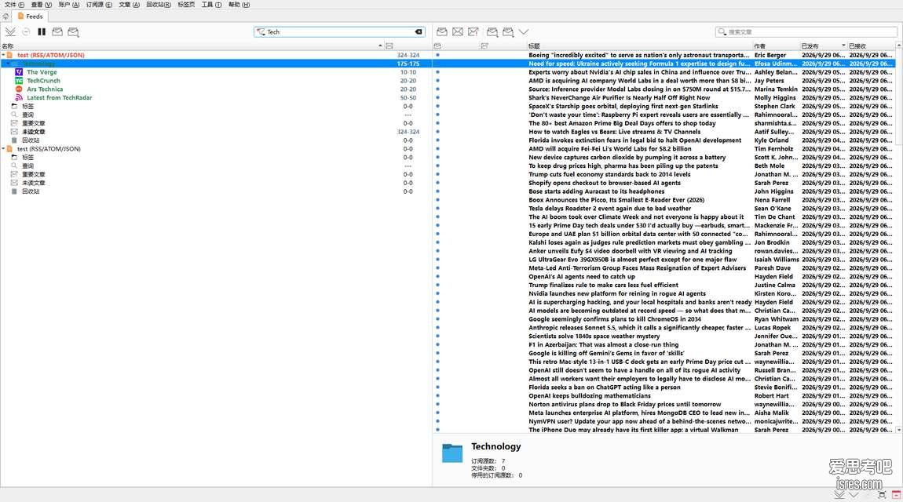Viewport: 903px width, 502px height.
Task: Toggle read dot for SpaceX Starship goes orbital article
Action: (437, 107)
